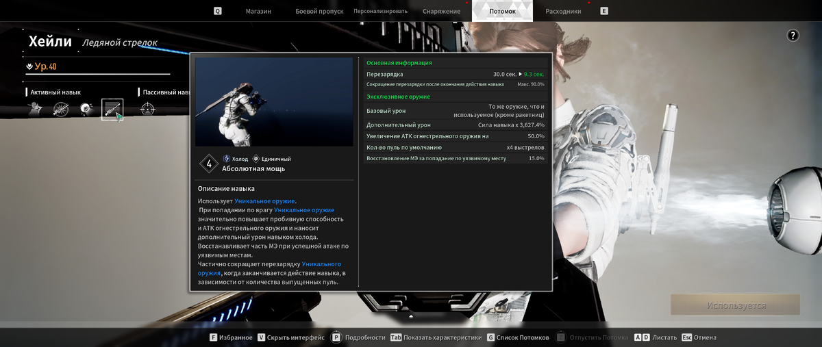The image size is (822, 347).
Task: Click the Активный навык heading
Action: [x=55, y=92]
